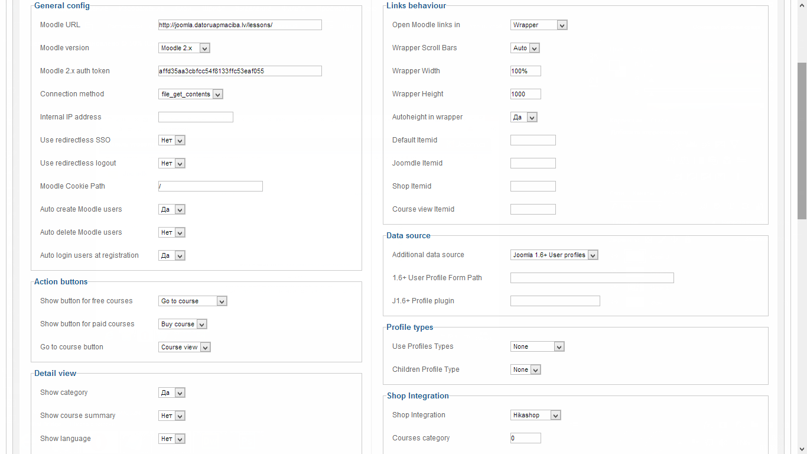Image resolution: width=807 pixels, height=454 pixels.
Task: Open the Use Profiles Types dropdown
Action: click(x=537, y=347)
